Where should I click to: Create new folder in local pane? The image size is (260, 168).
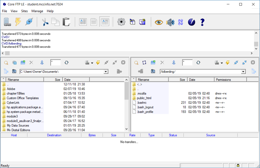click(x=23, y=62)
